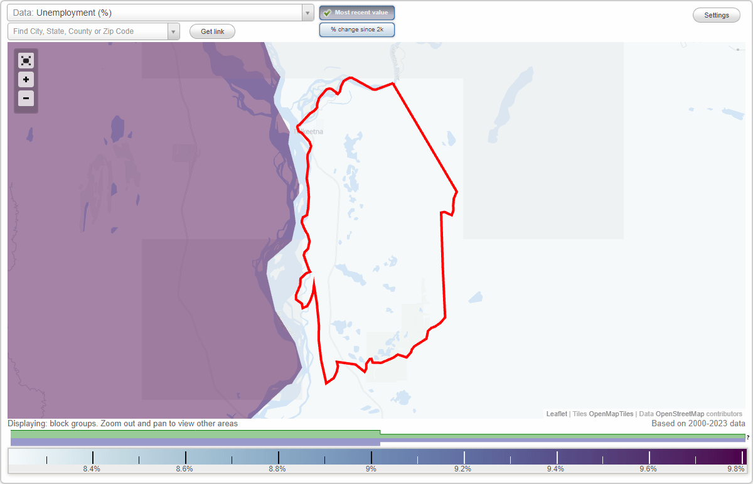Click the Get link button
Image resolution: width=753 pixels, height=484 pixels.
pos(212,31)
